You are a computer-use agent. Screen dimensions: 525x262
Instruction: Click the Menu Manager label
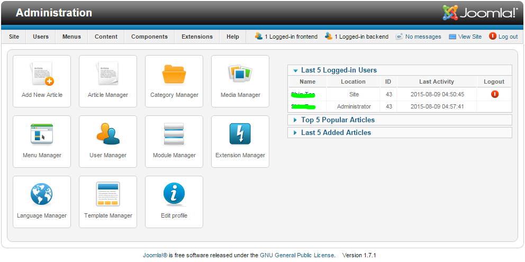click(42, 155)
